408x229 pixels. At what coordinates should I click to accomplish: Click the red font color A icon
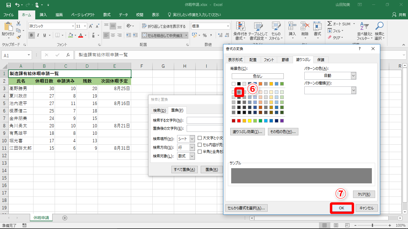(x=80, y=35)
